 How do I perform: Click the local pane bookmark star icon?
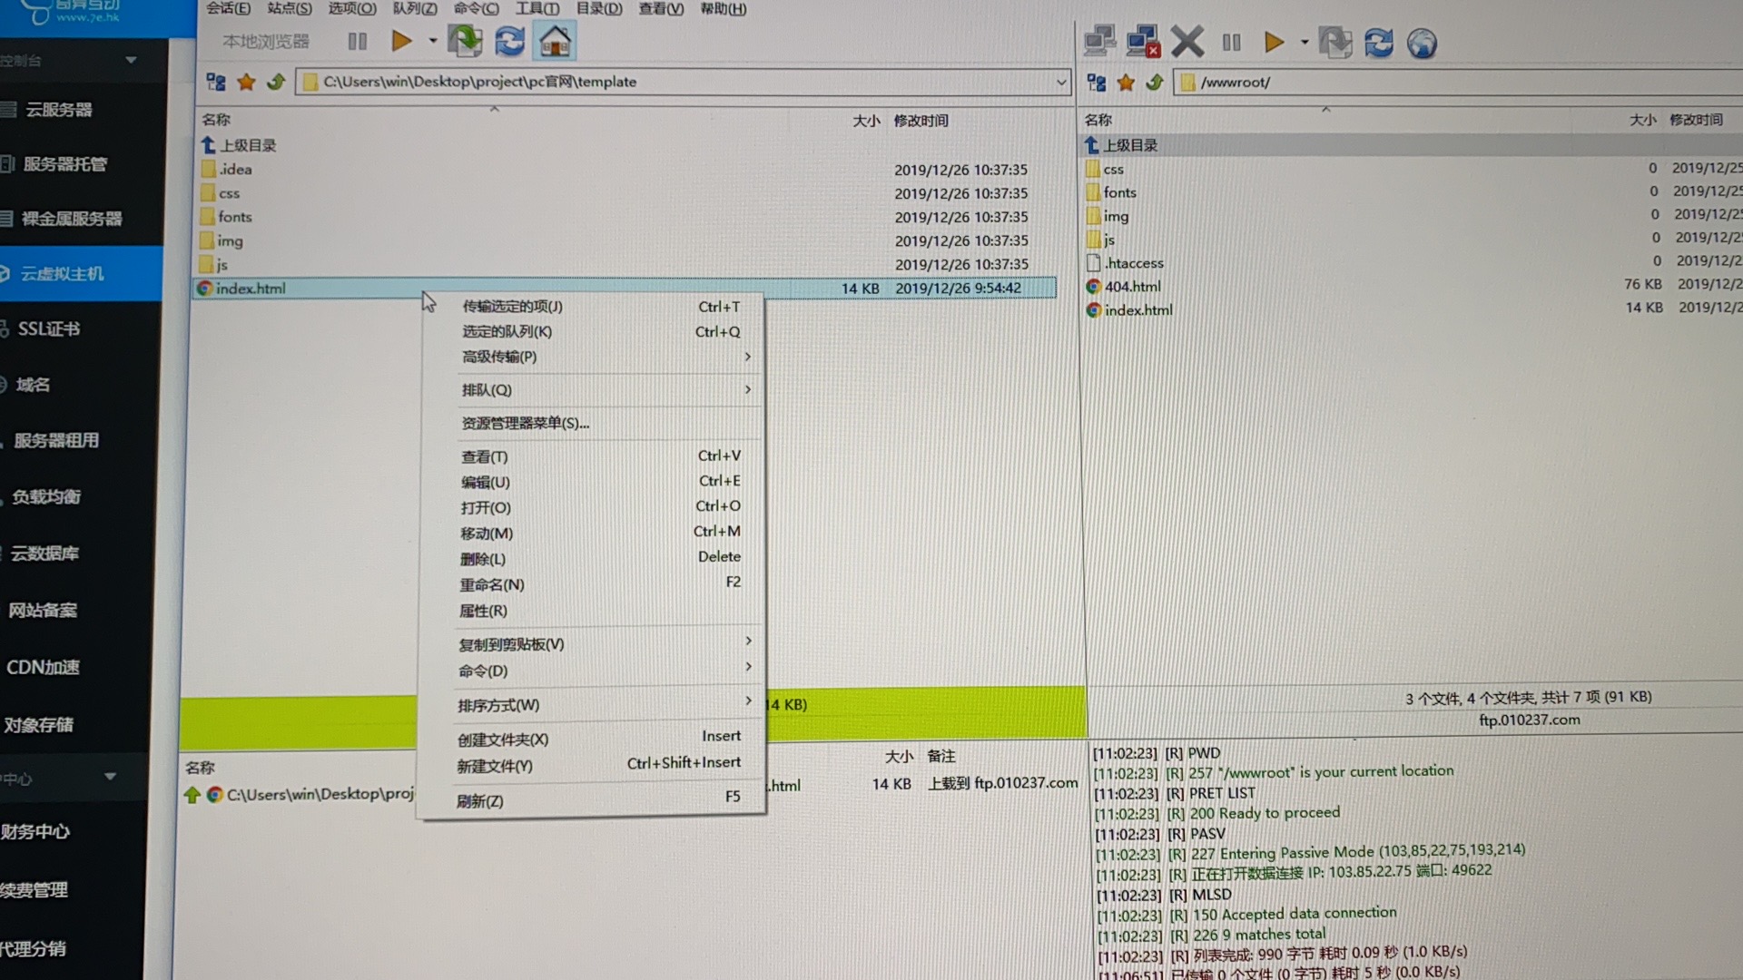[x=246, y=83]
